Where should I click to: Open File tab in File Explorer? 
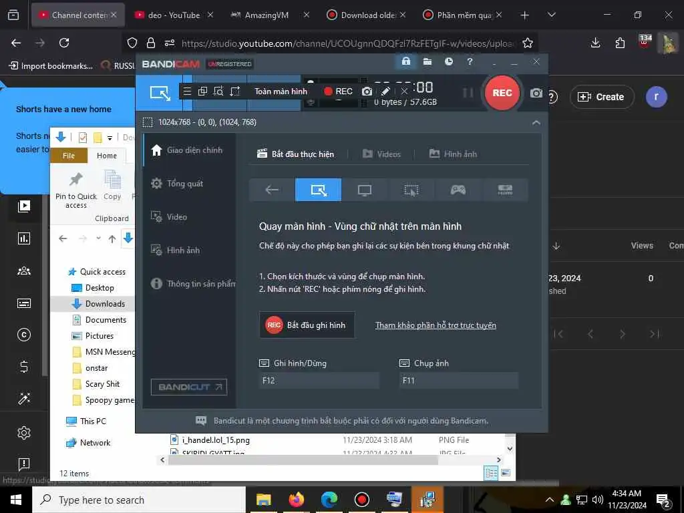click(69, 156)
